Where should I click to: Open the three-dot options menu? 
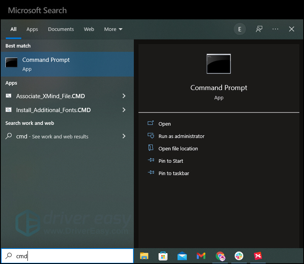click(275, 29)
